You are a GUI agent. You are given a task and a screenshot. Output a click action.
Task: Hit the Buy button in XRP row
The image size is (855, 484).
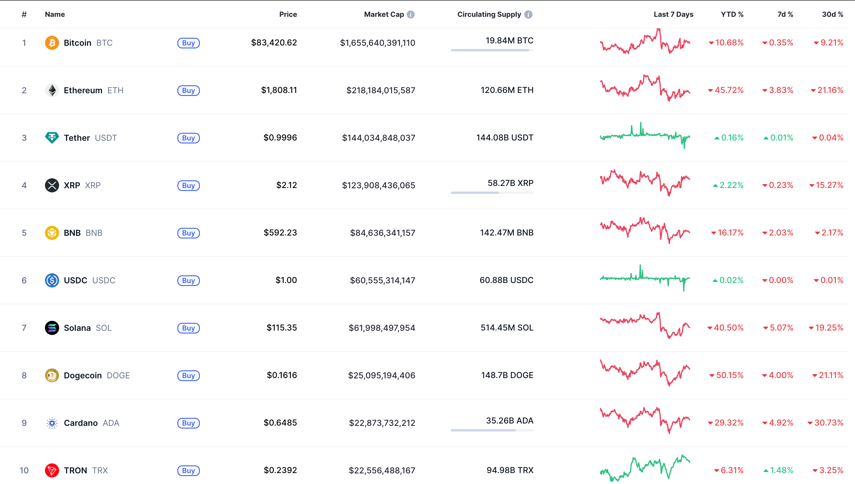[x=188, y=186]
